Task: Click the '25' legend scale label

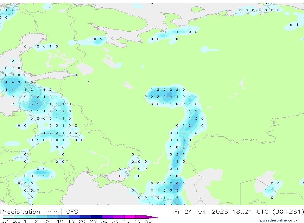Action: pos(93,221)
